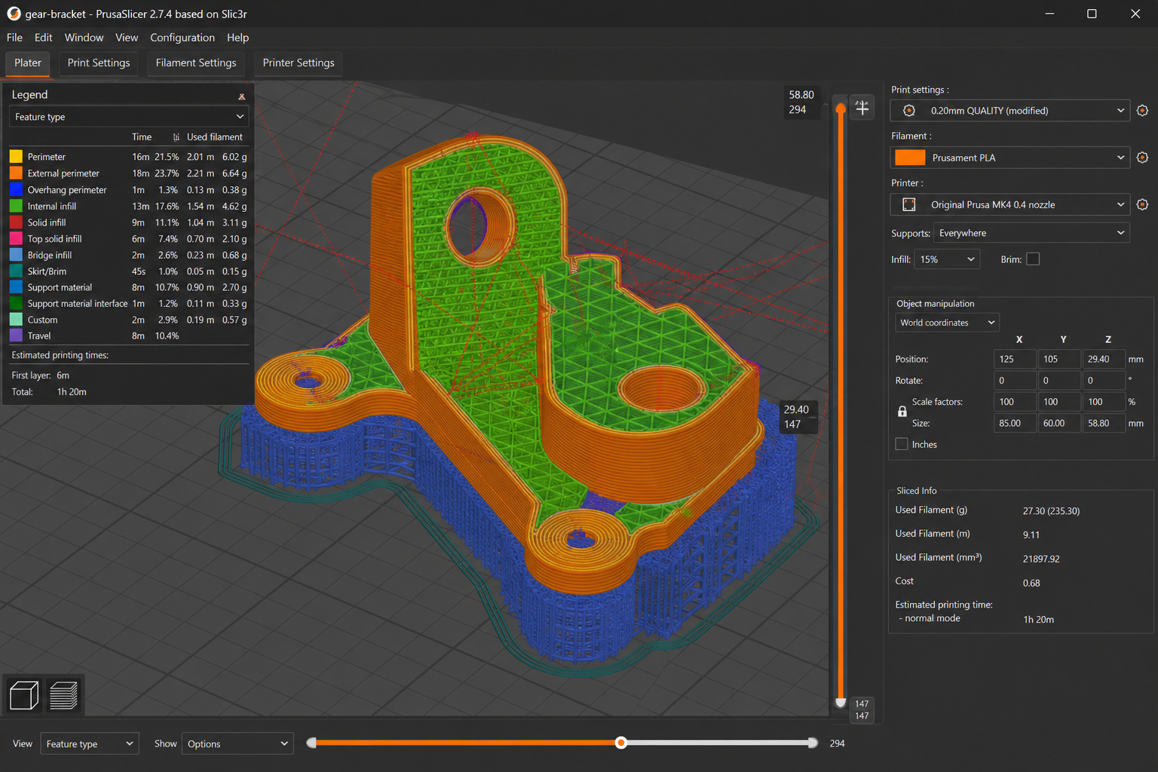Viewport: 1158px width, 772px height.
Task: Click the Position X input field
Action: pyautogui.click(x=1015, y=359)
